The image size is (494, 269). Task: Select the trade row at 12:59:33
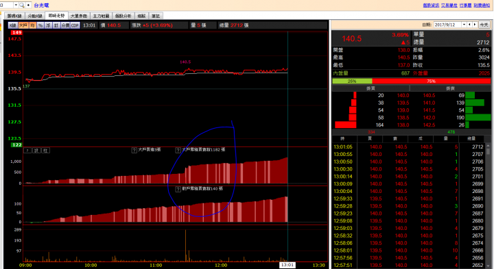(409, 198)
